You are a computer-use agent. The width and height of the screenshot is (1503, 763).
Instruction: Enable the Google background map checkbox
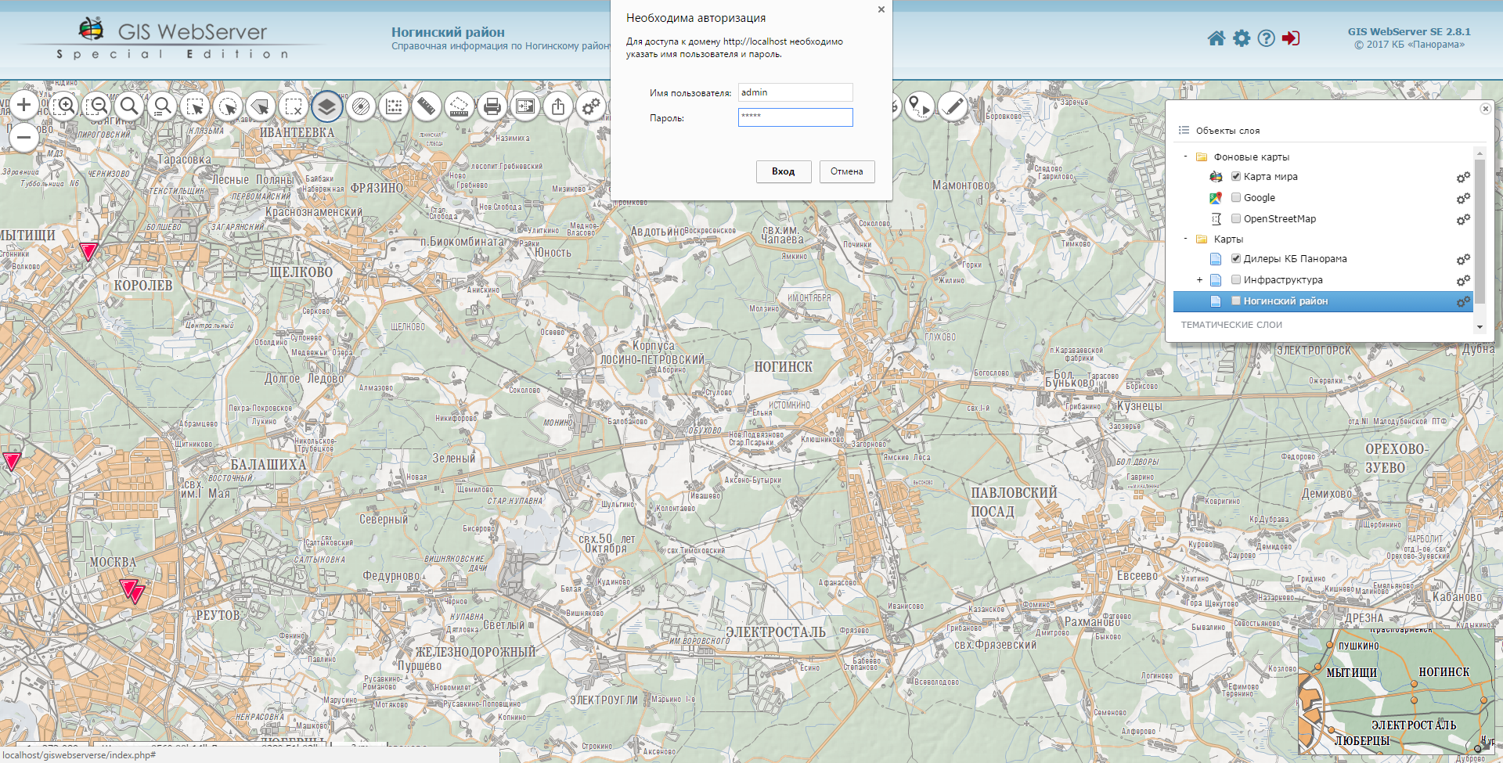click(1236, 197)
